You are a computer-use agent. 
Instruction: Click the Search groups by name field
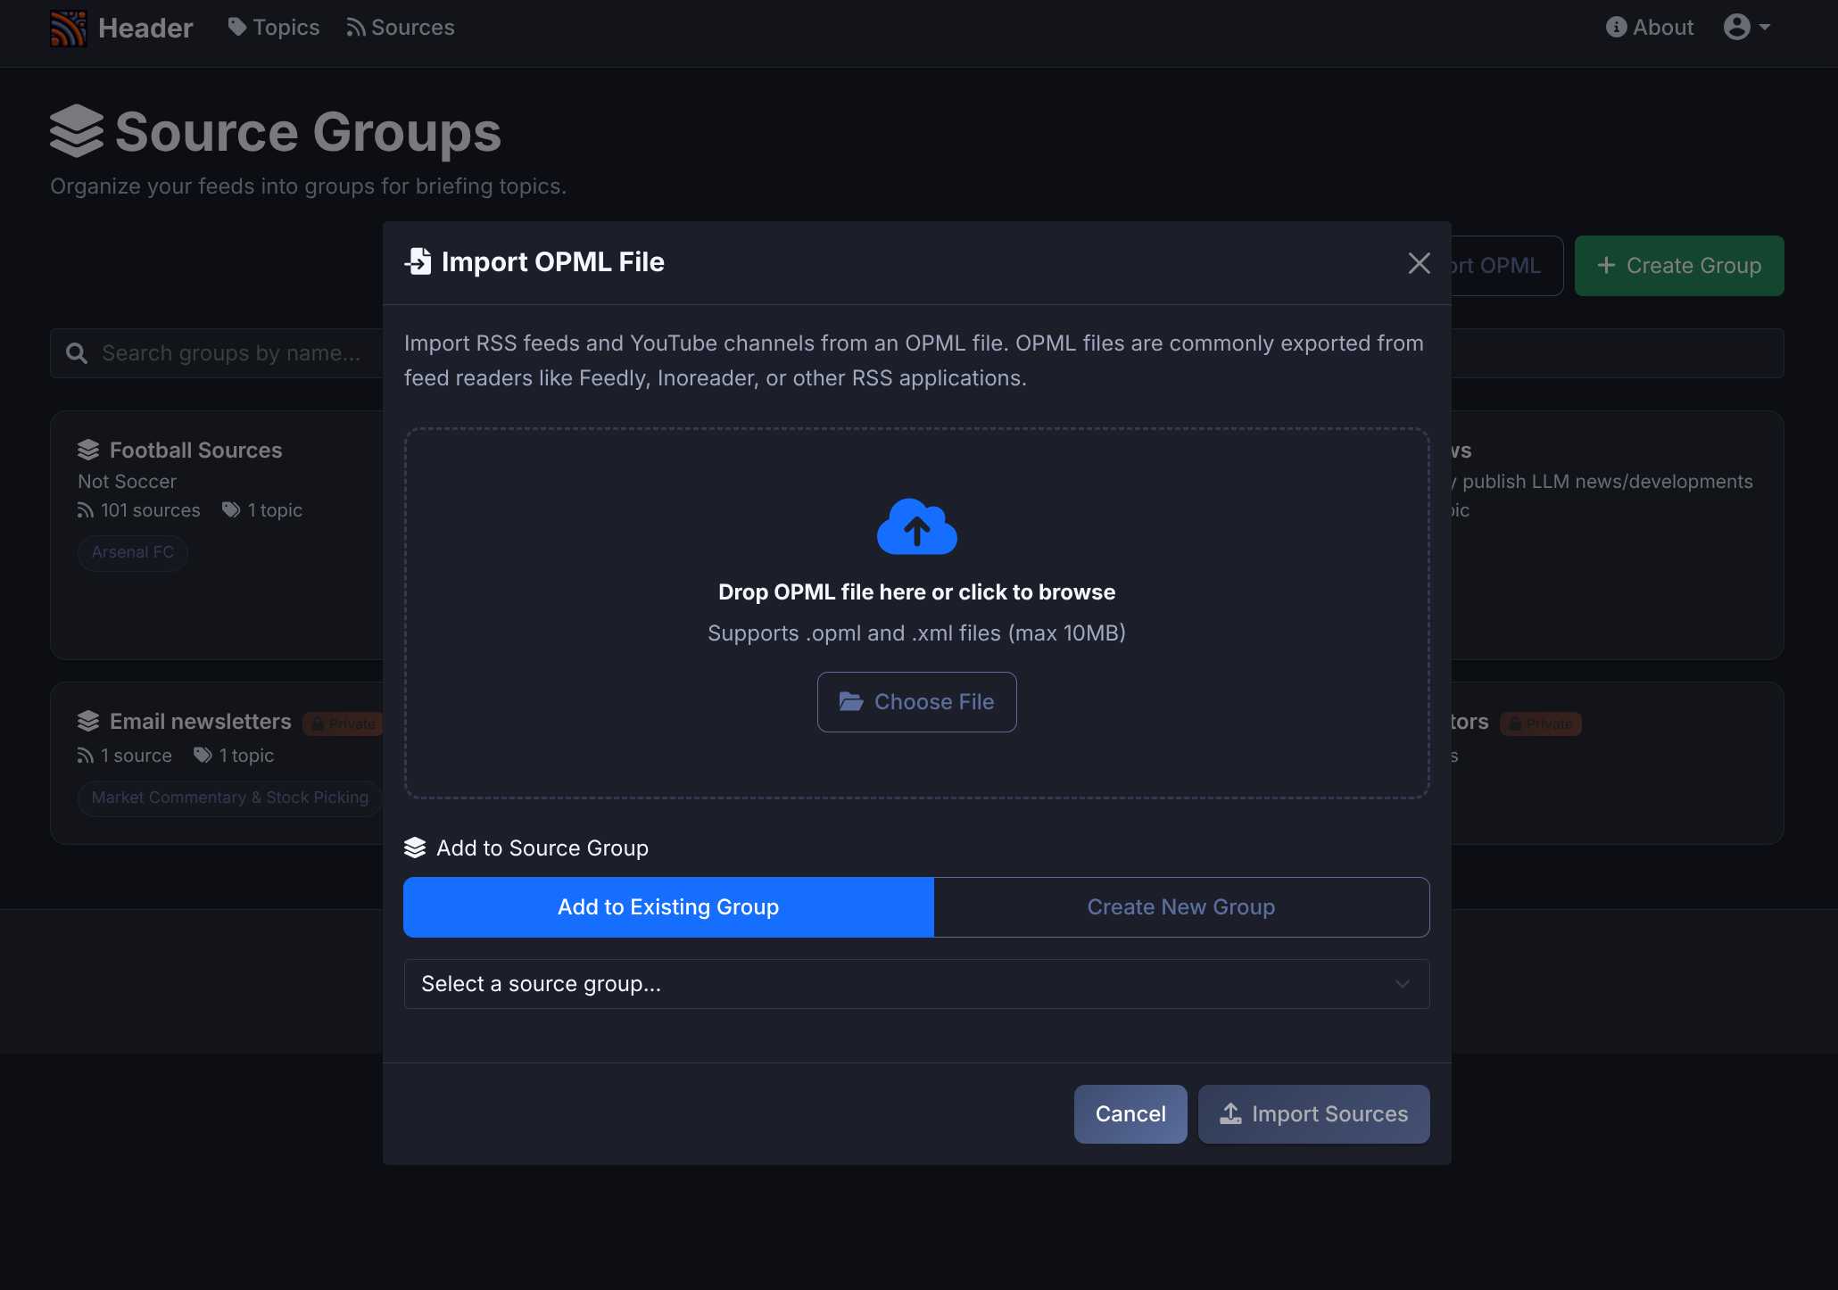coord(232,353)
